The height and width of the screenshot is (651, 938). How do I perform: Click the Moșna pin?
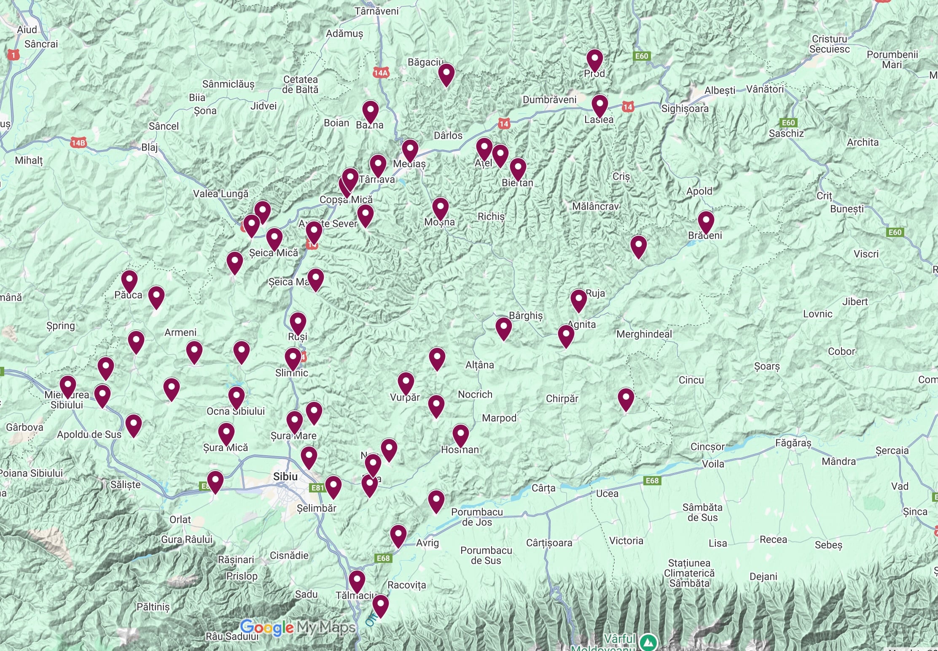(440, 209)
